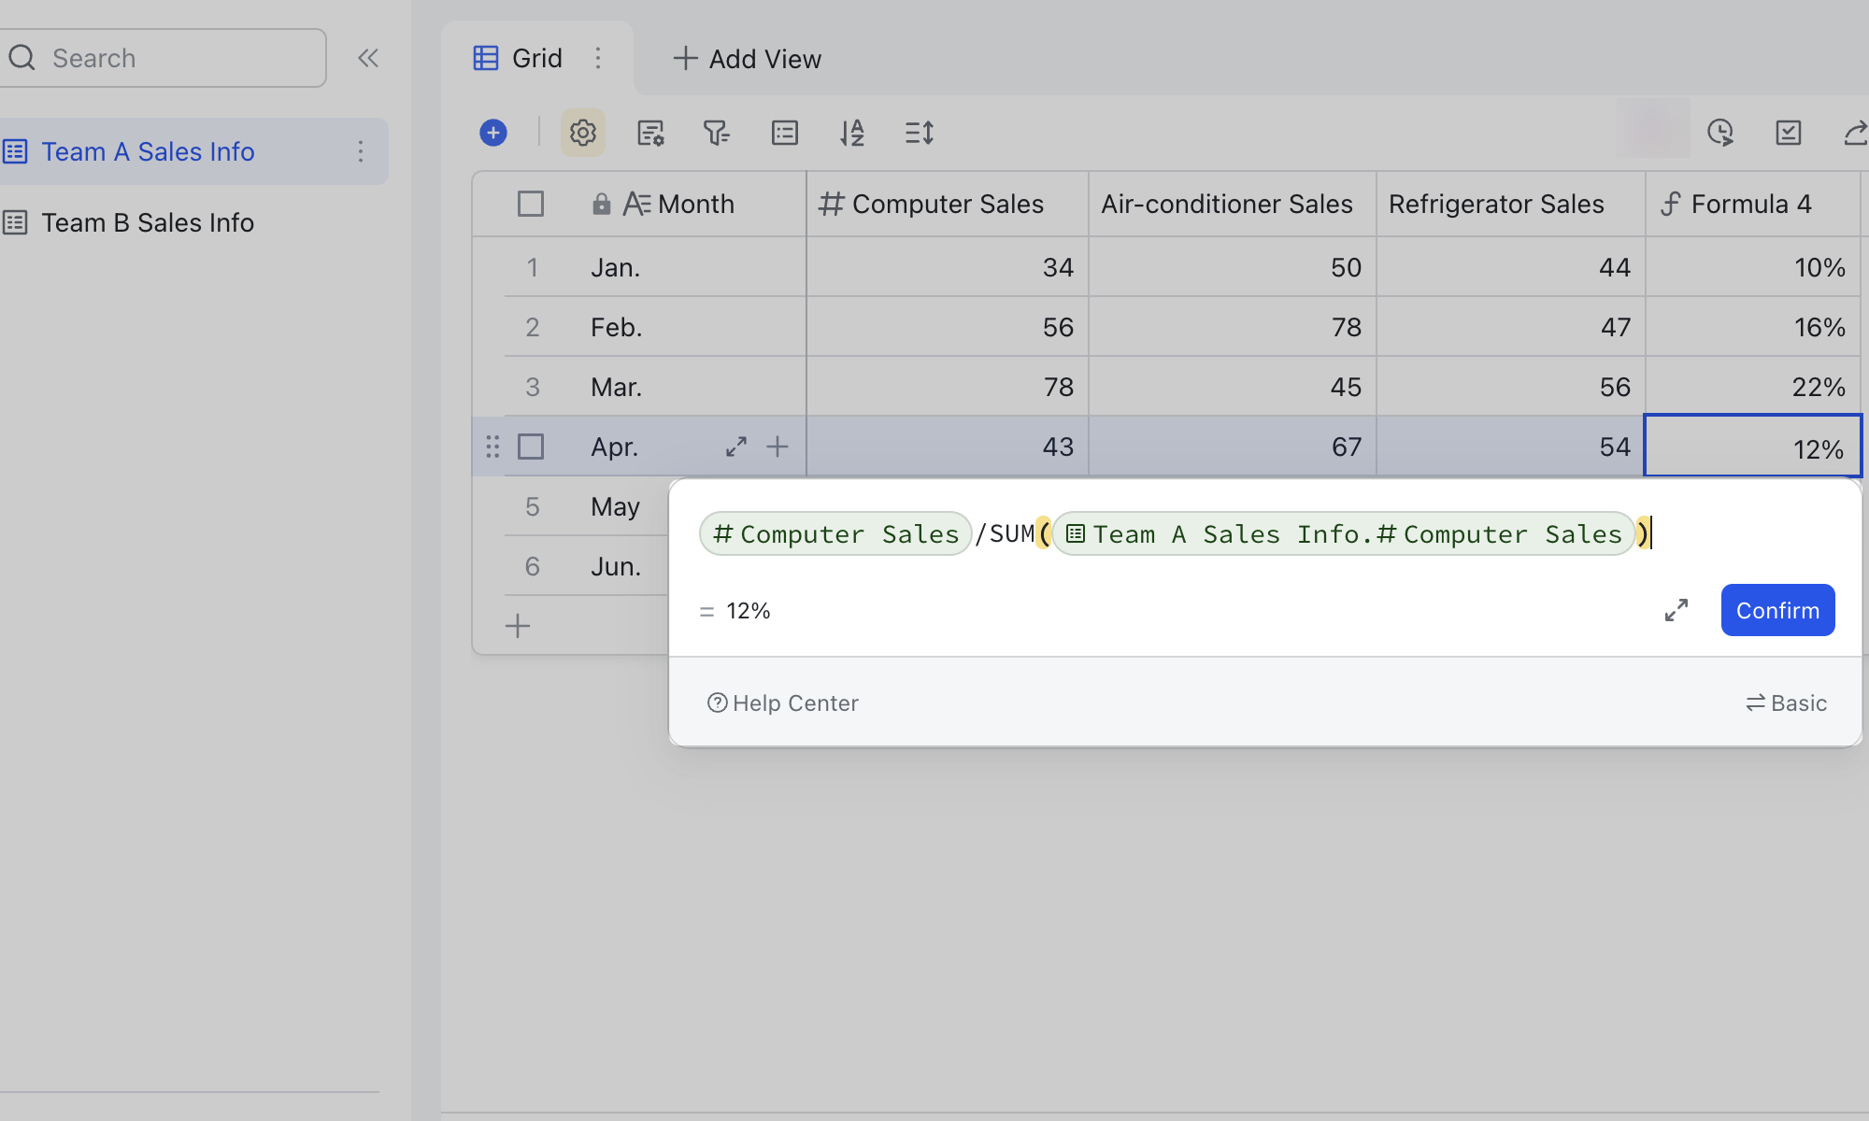Open the Help Center link
Image resolution: width=1869 pixels, height=1121 pixels.
click(x=783, y=702)
